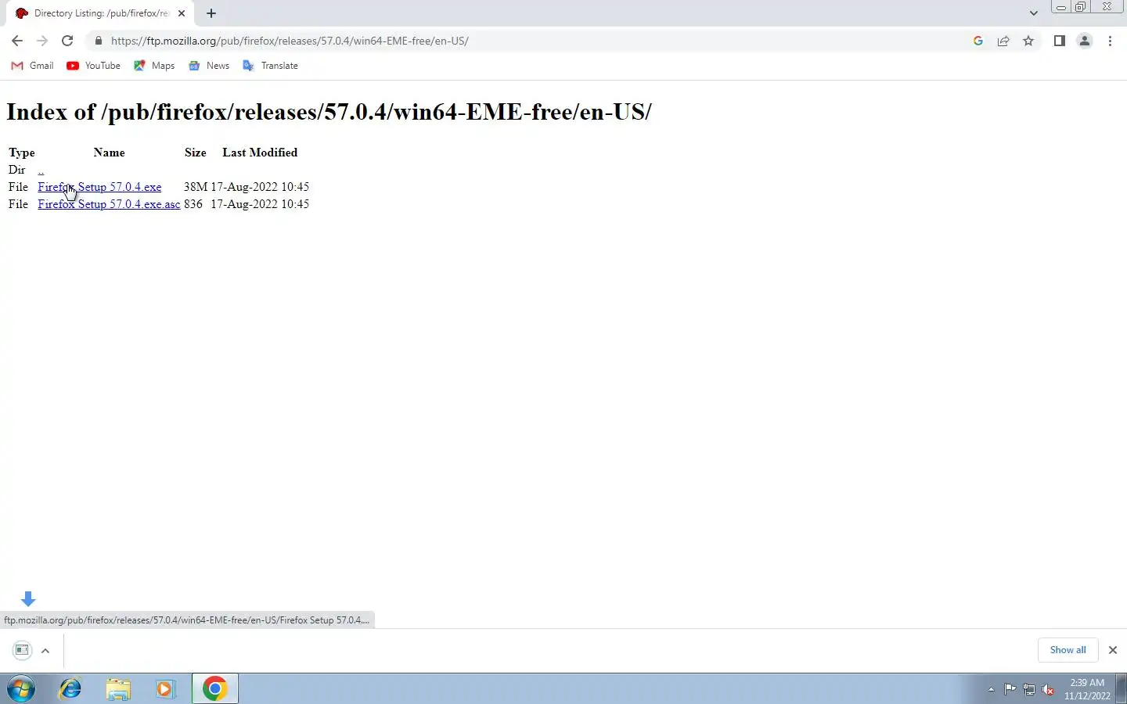Click the Type column header
This screenshot has height=704, width=1127.
pos(21,153)
